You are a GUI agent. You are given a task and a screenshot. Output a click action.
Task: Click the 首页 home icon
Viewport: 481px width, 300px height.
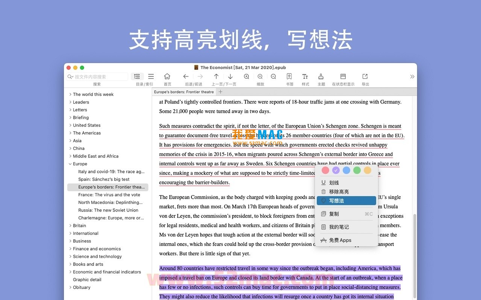tap(167, 76)
